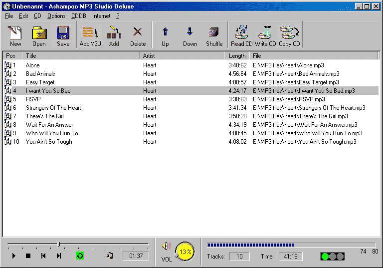Start burning with the Write CD icon
The width and height of the screenshot is (383, 268).
[265, 36]
